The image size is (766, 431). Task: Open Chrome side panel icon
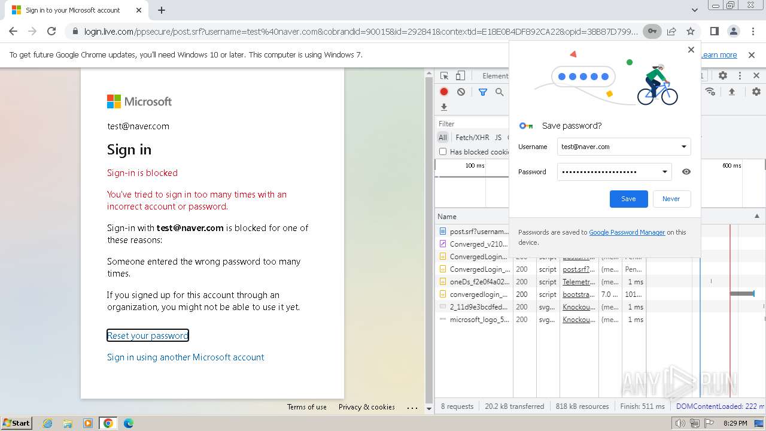click(x=714, y=31)
